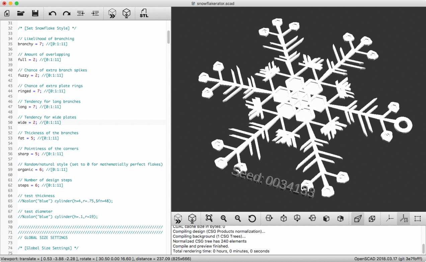426x262 pixels.
Task: Click the code editor vertical scrollbar thumb
Action: pos(168,37)
